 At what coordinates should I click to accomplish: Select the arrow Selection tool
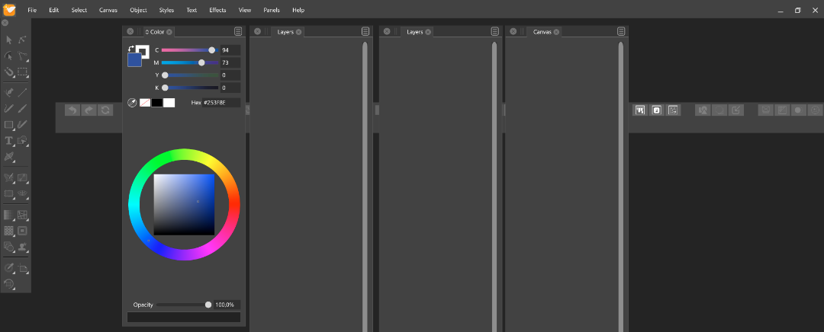tap(9, 40)
